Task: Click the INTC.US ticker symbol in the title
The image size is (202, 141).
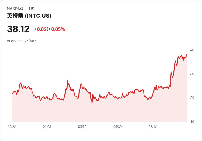Action: (38, 16)
